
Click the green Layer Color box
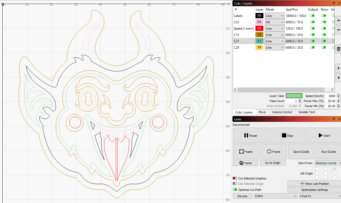pos(294,96)
